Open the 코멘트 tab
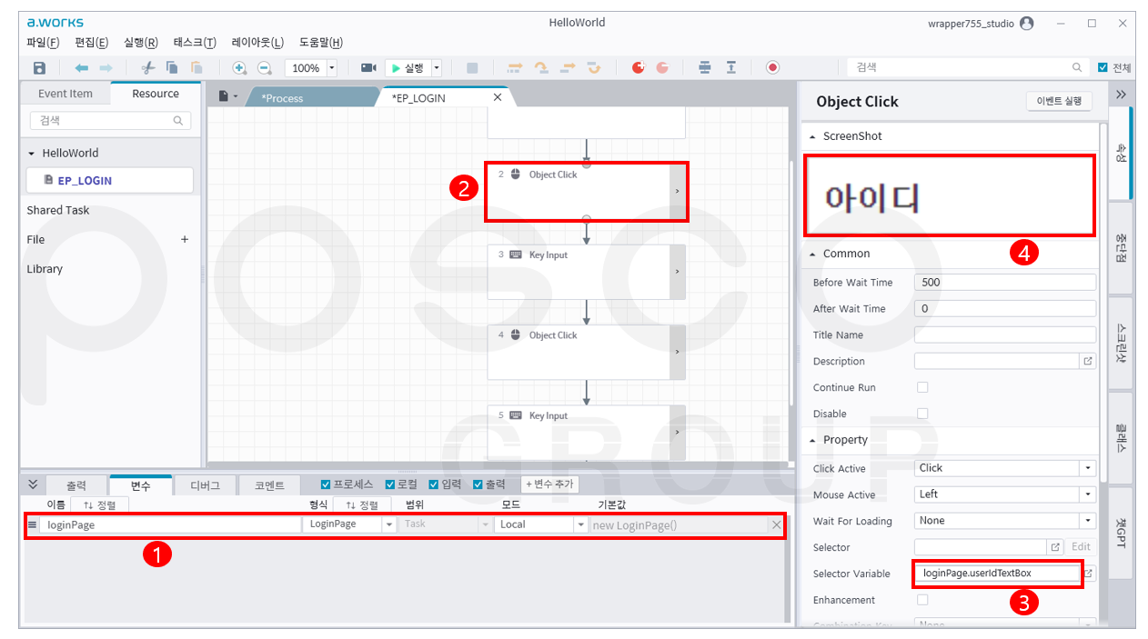 (269, 485)
